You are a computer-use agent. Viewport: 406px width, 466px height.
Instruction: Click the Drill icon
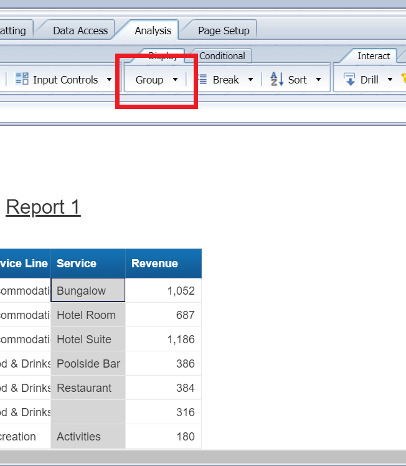pos(350,80)
